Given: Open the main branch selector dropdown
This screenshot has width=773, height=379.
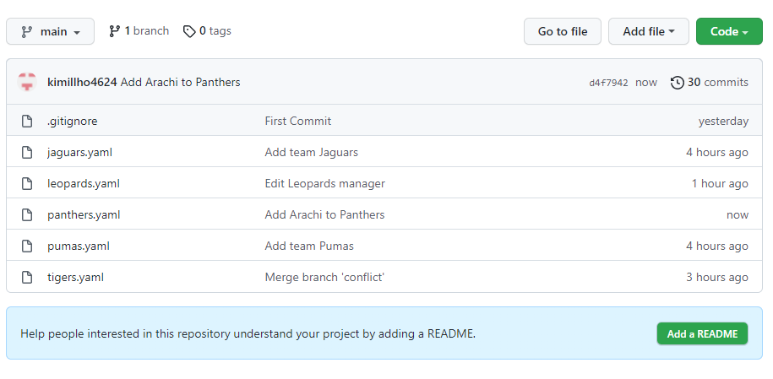Looking at the screenshot, I should pos(51,31).
